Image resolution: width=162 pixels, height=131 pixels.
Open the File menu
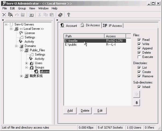(5, 8)
